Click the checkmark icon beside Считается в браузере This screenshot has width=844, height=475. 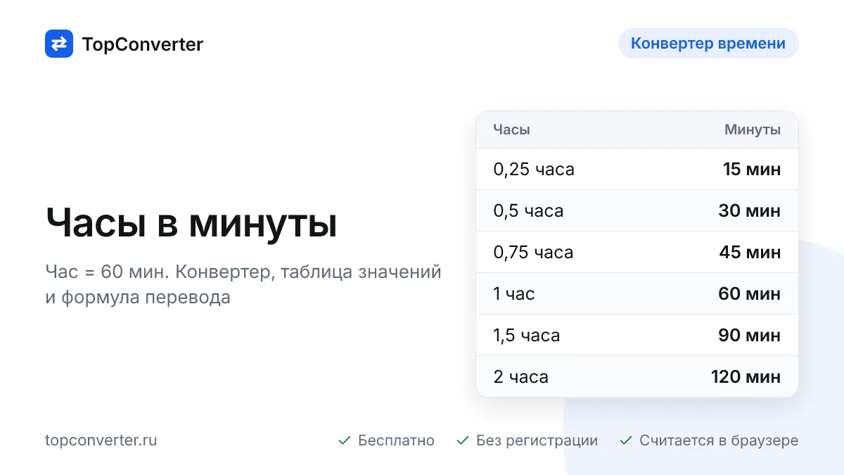click(x=626, y=441)
